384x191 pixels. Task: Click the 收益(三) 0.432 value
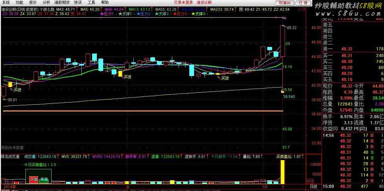(x=347, y=129)
